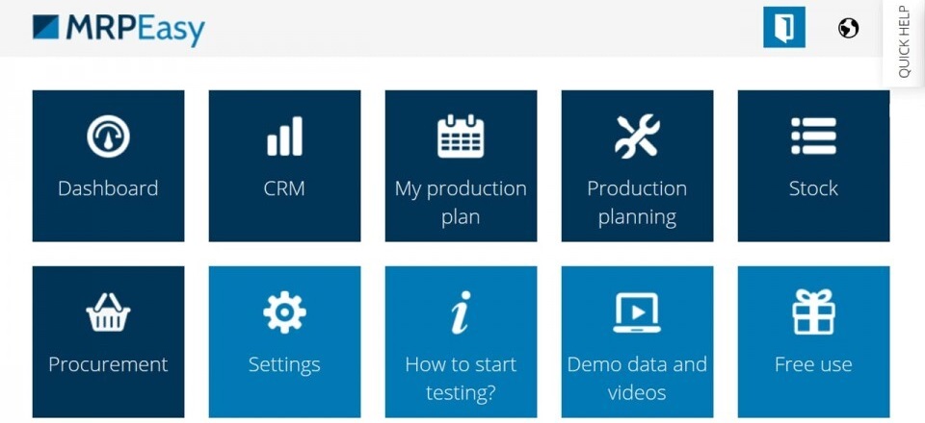Select the Procurement text label
Screen dimensions: 925x423
pyautogui.click(x=108, y=364)
